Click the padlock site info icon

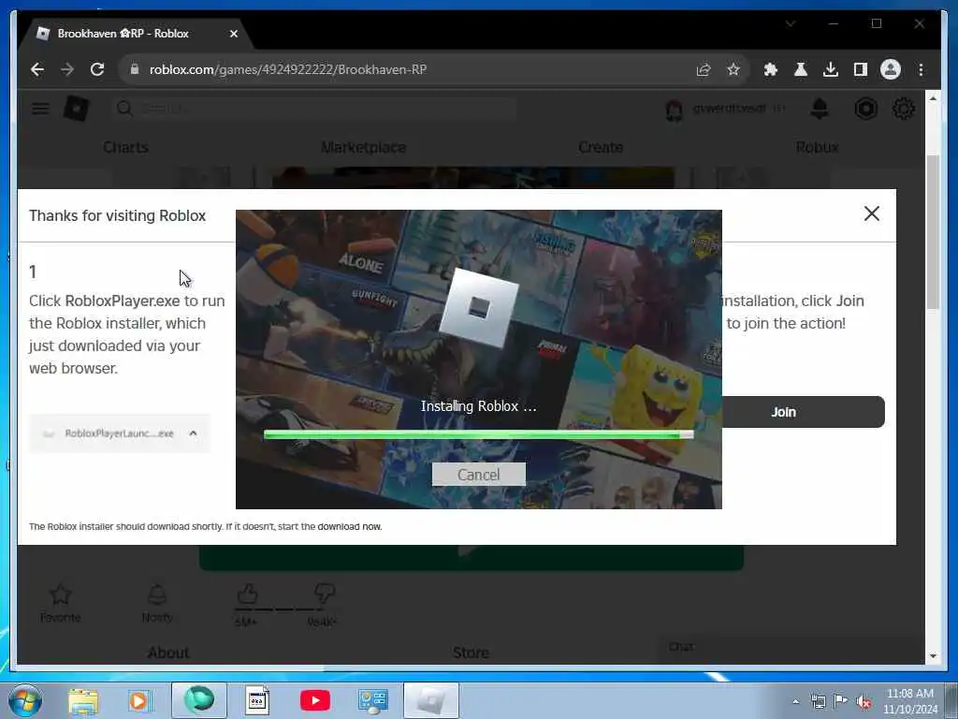pos(135,69)
